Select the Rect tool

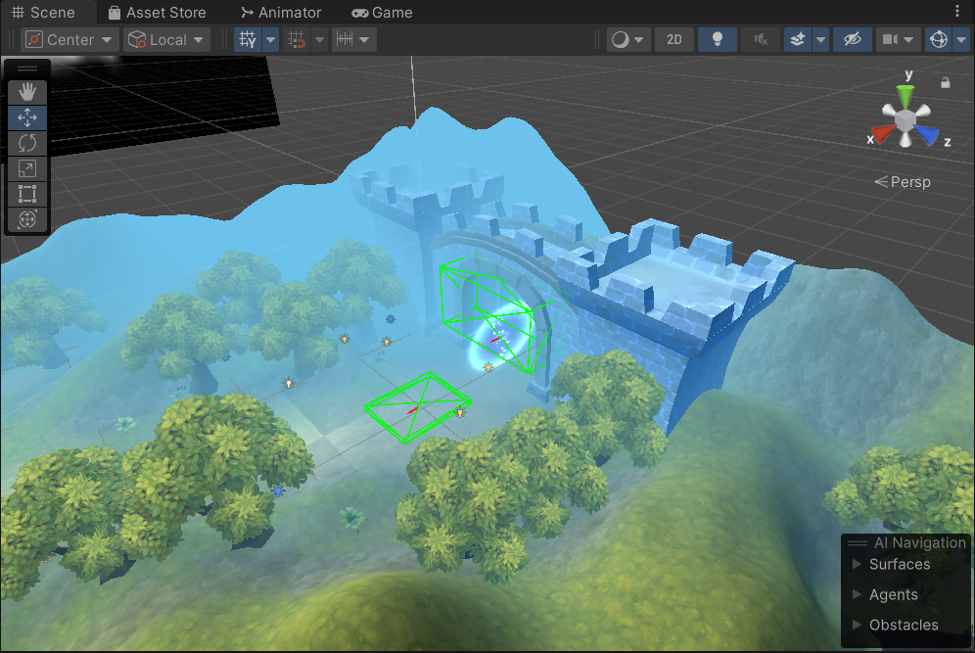27,194
